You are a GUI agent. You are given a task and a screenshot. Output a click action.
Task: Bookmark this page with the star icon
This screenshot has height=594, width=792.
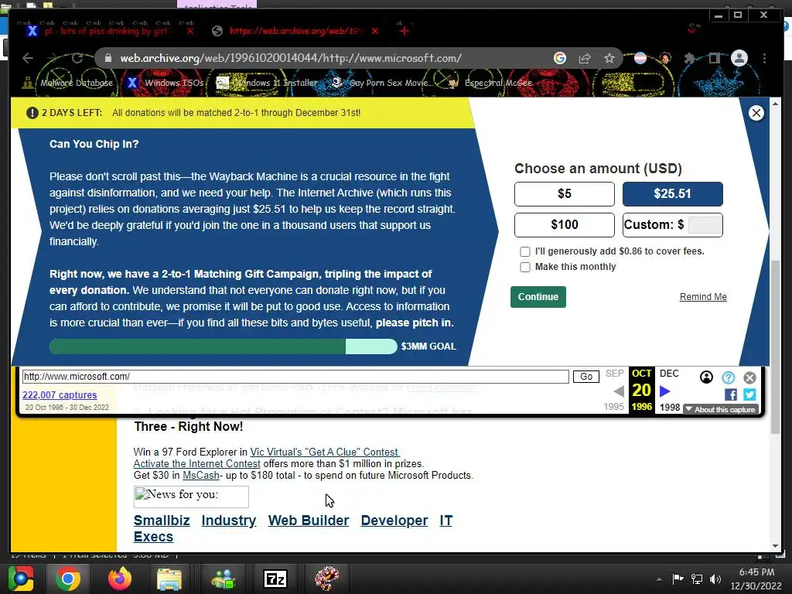609,58
